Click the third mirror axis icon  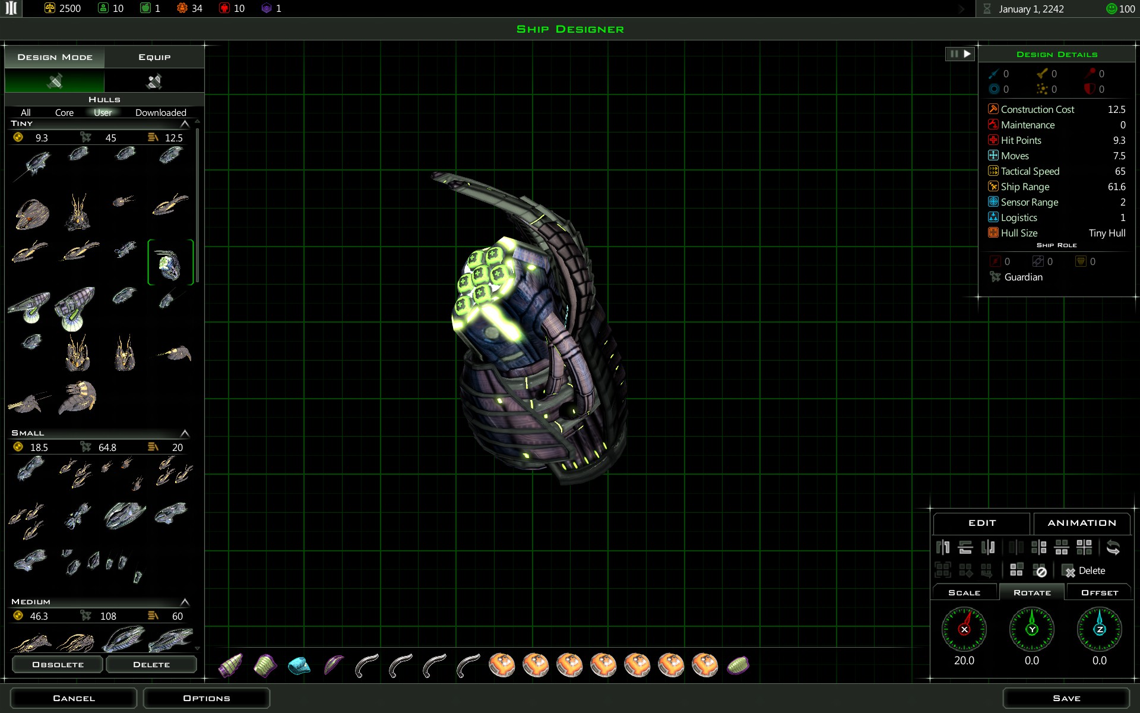click(988, 547)
